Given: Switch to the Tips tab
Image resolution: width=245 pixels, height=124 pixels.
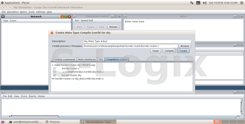Looking at the screenshot, I should coord(101,59).
